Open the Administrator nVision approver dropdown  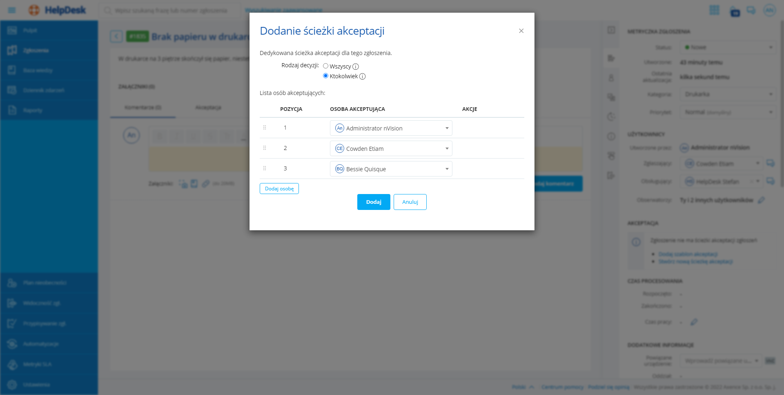tap(447, 128)
